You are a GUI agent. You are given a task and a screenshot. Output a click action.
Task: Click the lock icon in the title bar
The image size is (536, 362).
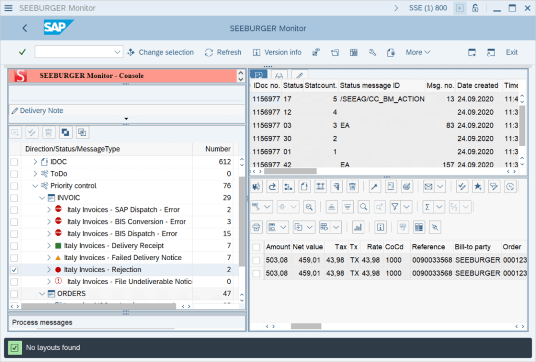475,8
